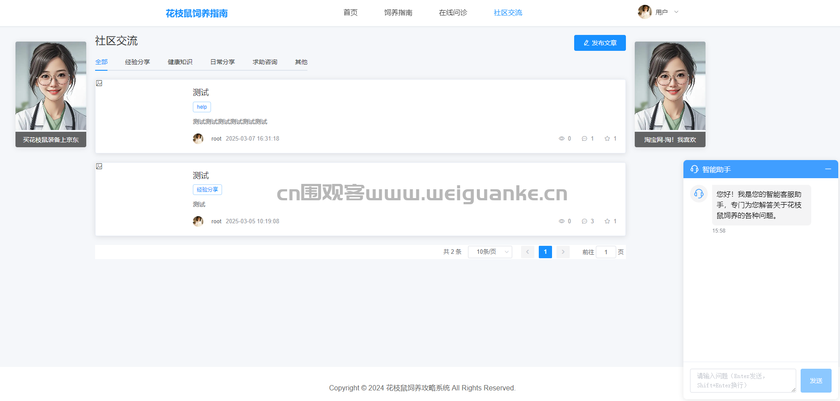The image size is (840, 401).
Task: Click the 15:58 message time
Action: click(x=719, y=231)
